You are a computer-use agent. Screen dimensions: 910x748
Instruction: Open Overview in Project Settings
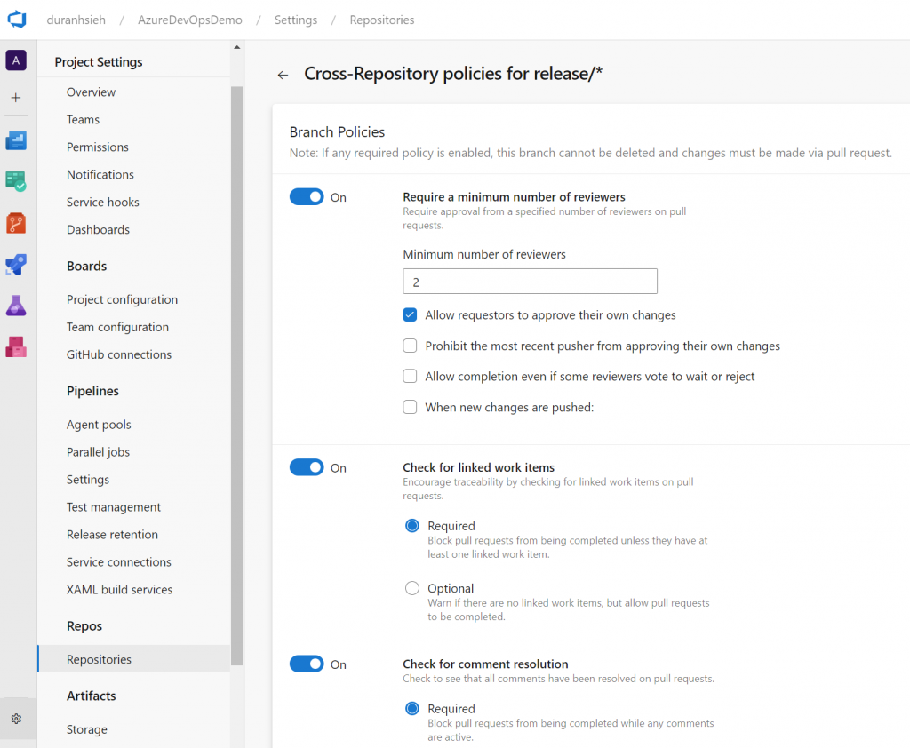point(92,92)
